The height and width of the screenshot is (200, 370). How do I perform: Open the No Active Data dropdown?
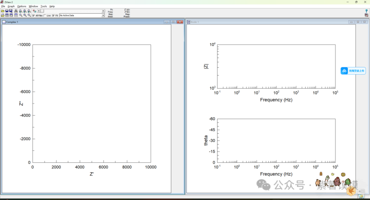(103, 15)
